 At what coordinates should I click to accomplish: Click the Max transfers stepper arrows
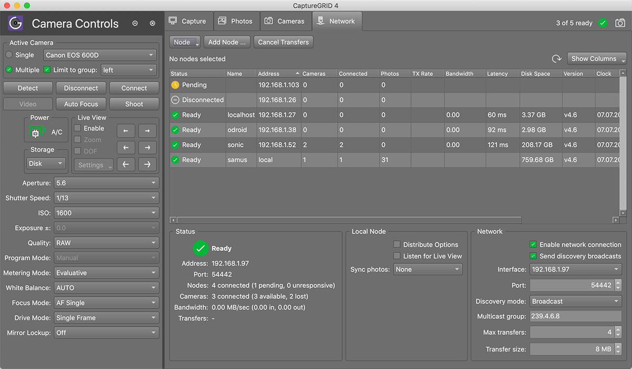click(x=618, y=333)
